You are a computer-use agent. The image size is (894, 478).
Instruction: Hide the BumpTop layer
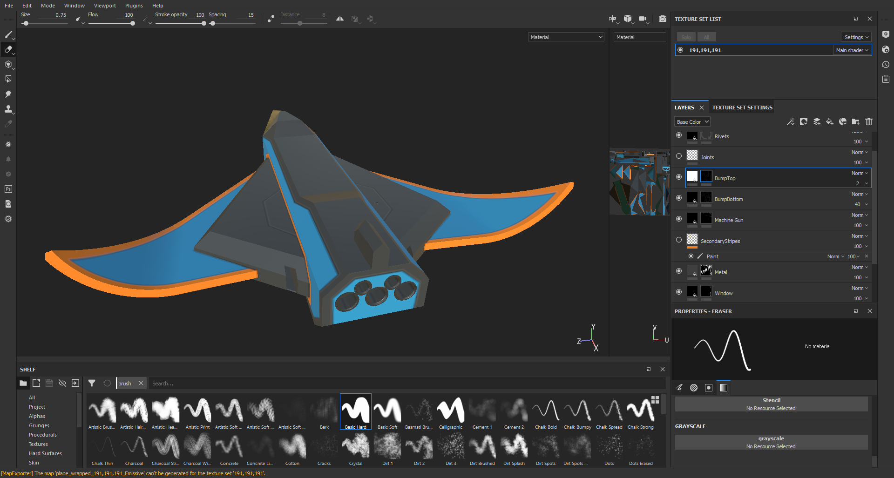(x=679, y=177)
